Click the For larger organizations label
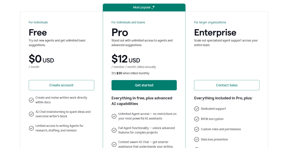The height and width of the screenshot is (148, 296). click(x=210, y=22)
